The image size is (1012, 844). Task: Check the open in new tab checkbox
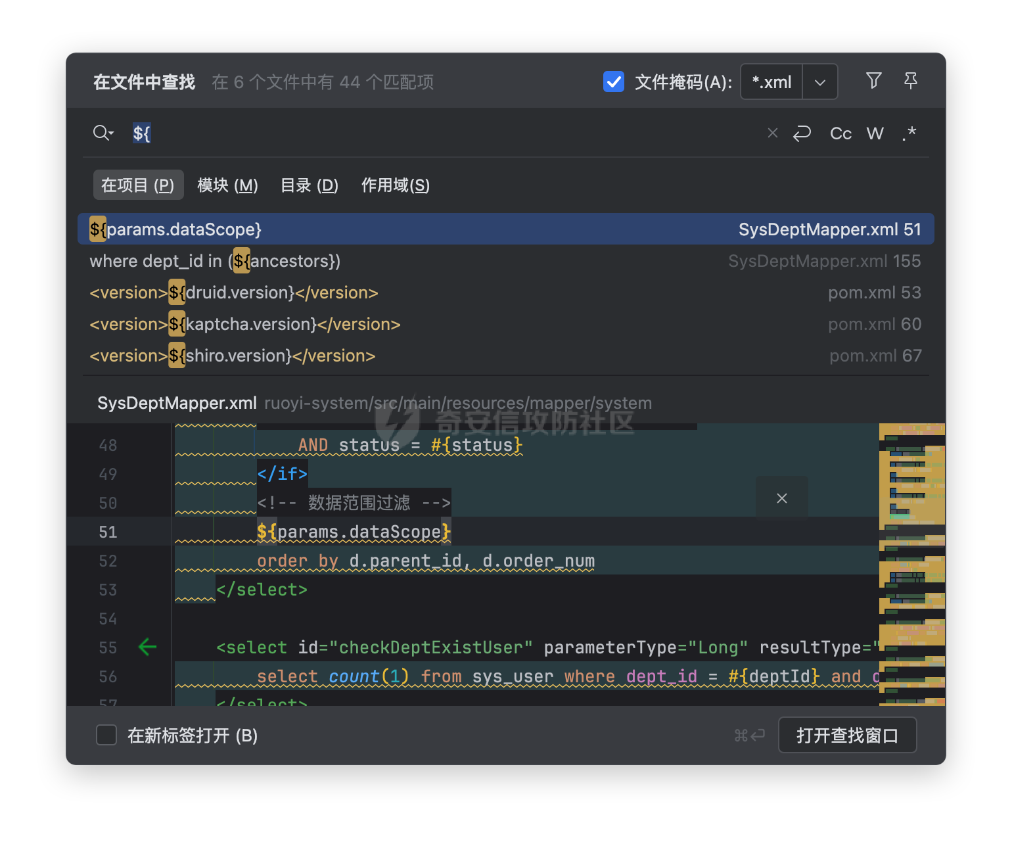tap(106, 735)
